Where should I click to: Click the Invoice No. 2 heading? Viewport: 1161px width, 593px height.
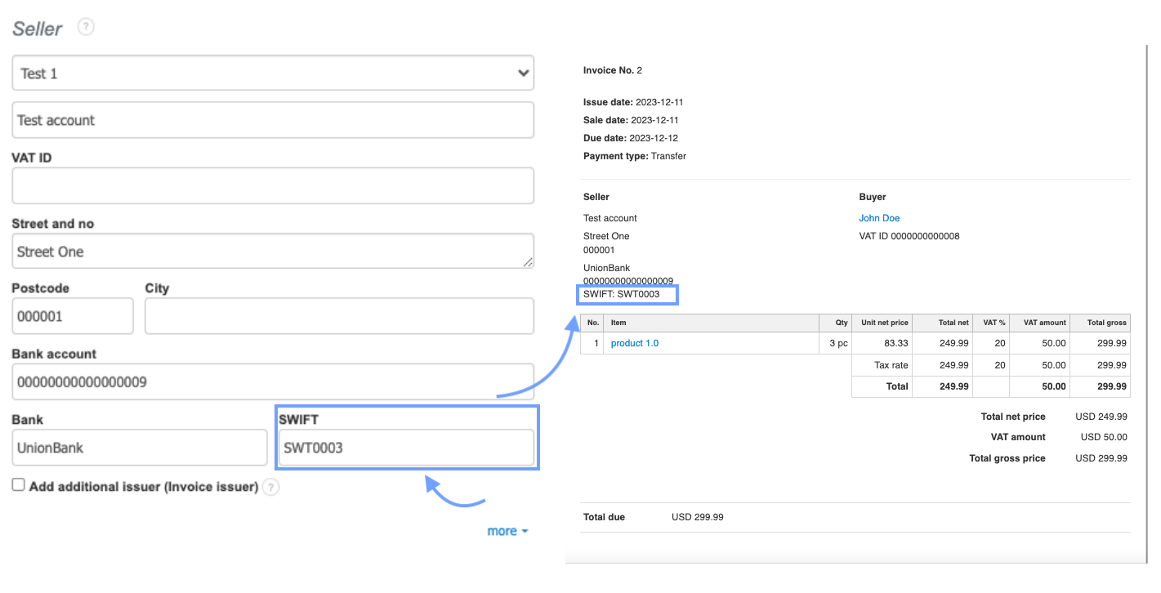point(612,70)
